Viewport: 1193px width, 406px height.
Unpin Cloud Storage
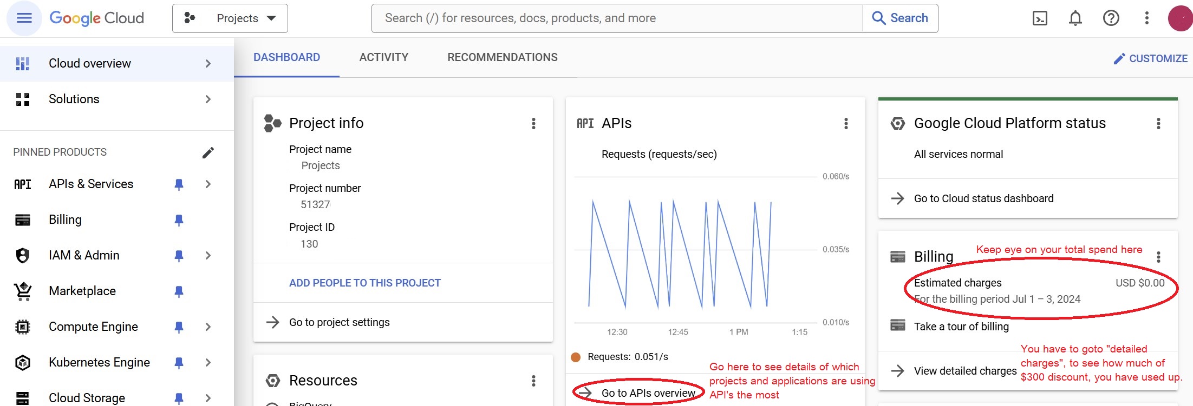coord(179,399)
